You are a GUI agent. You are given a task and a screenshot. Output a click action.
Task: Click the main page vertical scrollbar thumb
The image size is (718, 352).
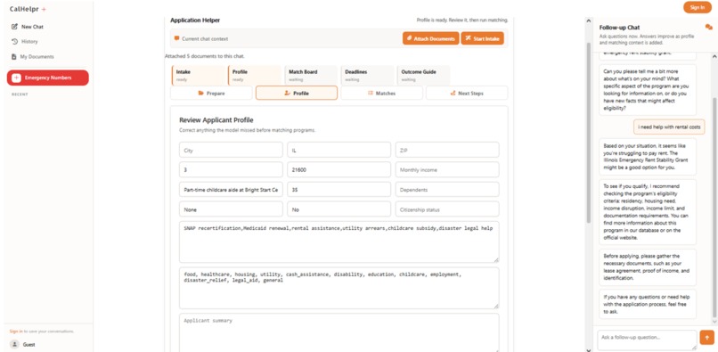[x=589, y=133]
